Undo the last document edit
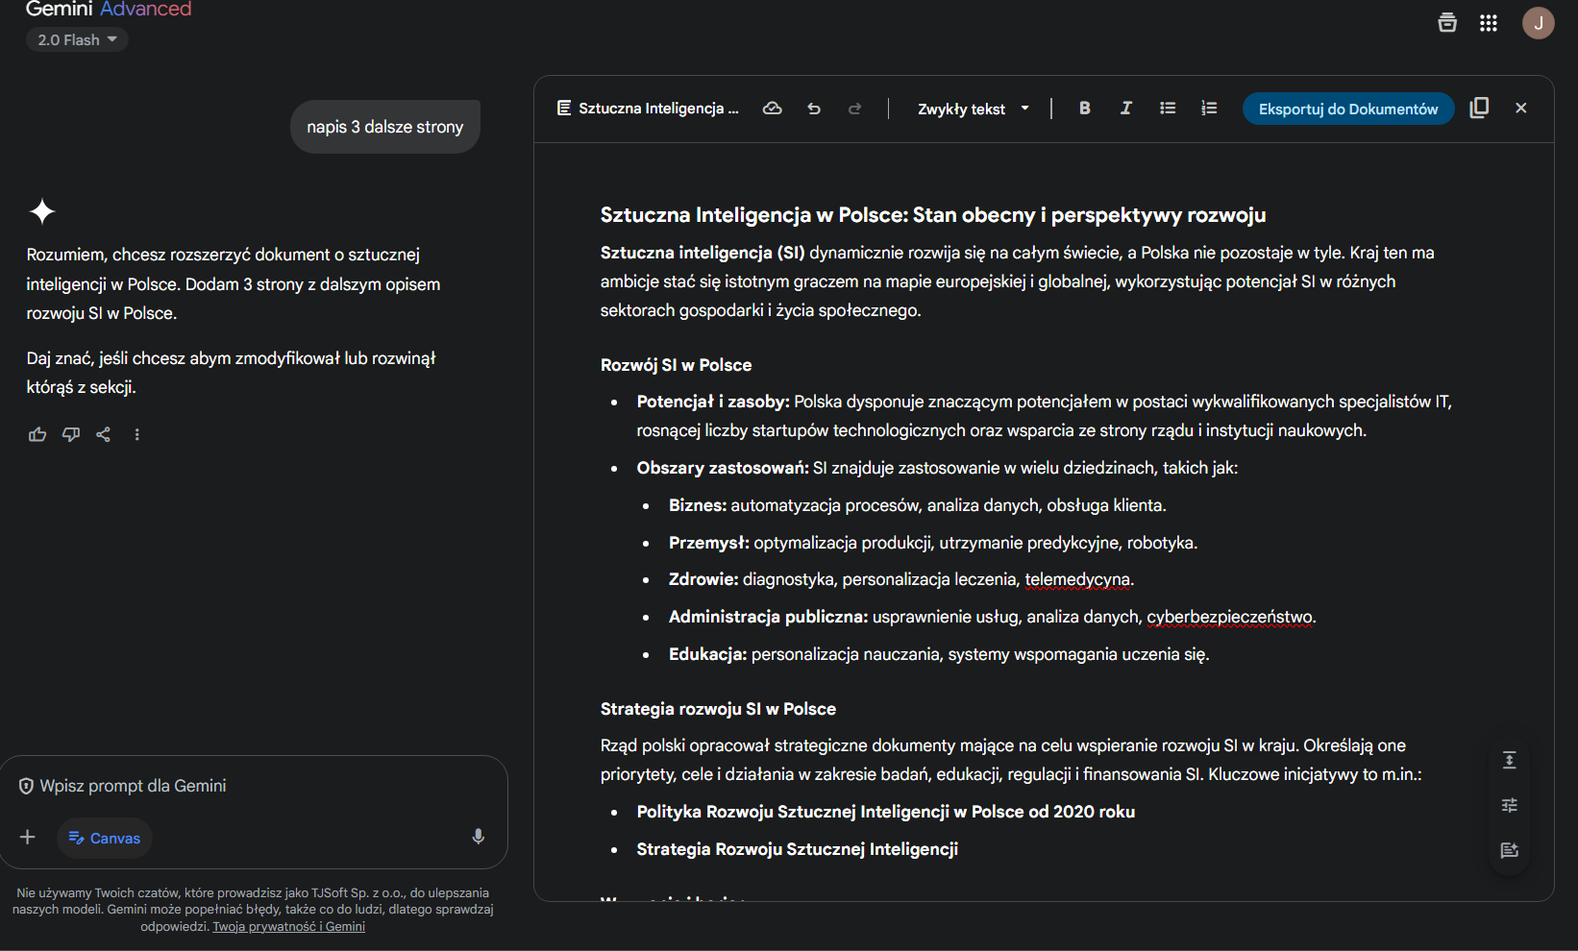The image size is (1578, 951). pos(814,109)
